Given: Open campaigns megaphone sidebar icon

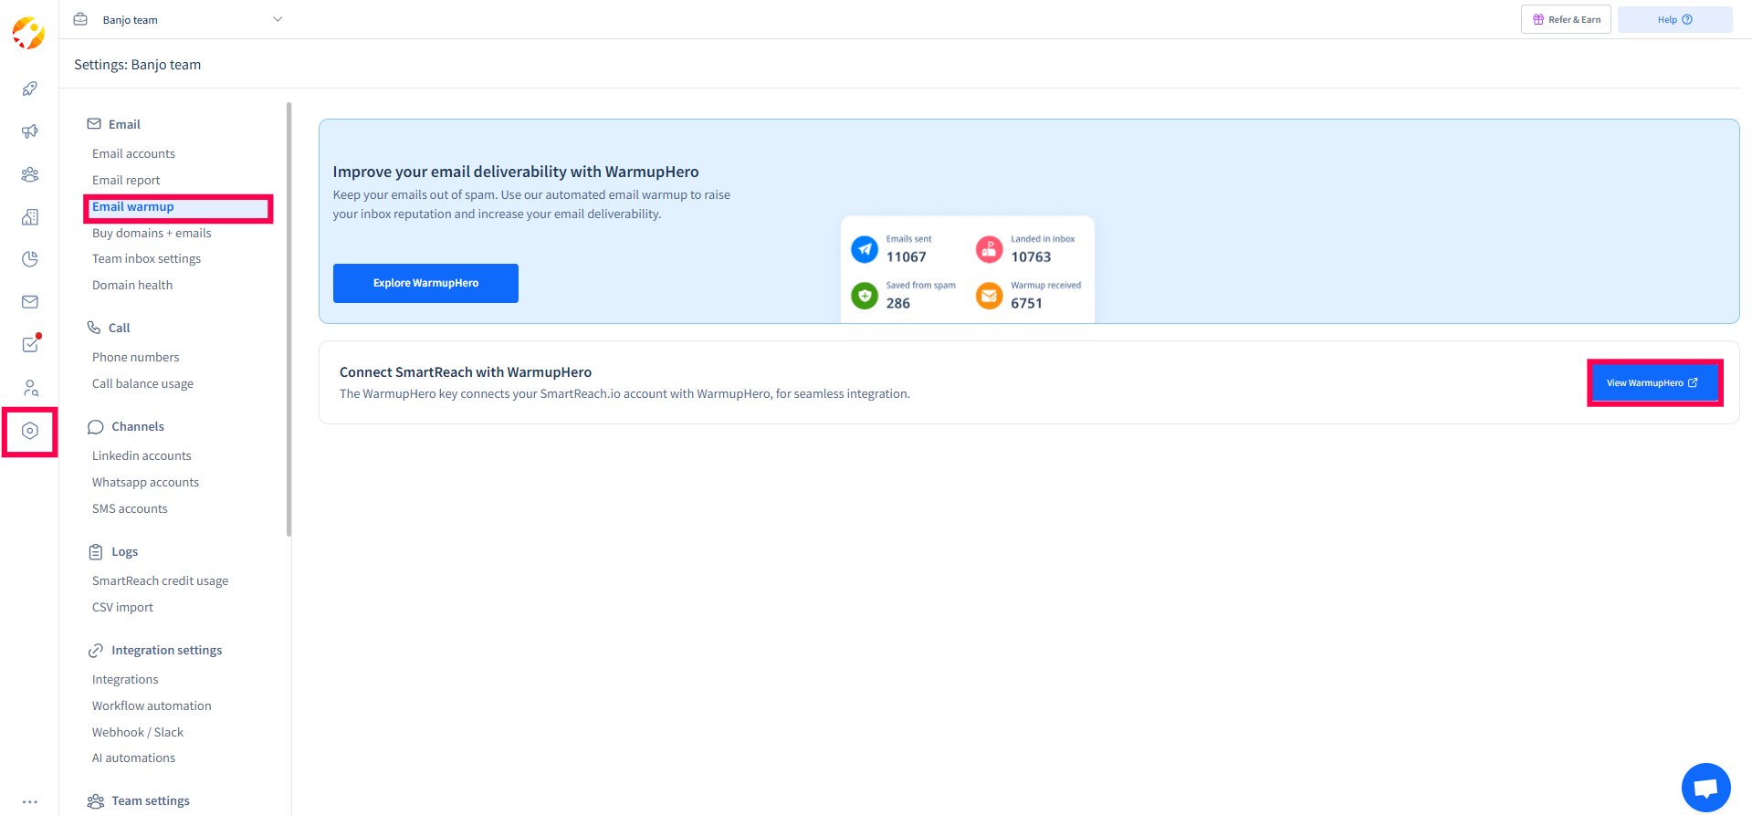Looking at the screenshot, I should coord(30,131).
